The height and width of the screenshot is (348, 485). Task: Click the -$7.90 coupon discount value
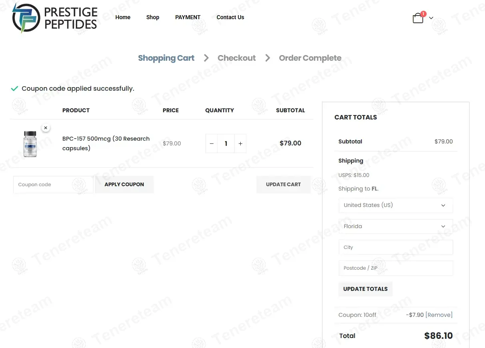415,315
